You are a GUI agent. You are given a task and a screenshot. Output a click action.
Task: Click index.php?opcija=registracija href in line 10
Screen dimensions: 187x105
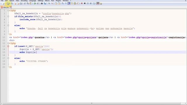pyautogui.click(x=148, y=37)
